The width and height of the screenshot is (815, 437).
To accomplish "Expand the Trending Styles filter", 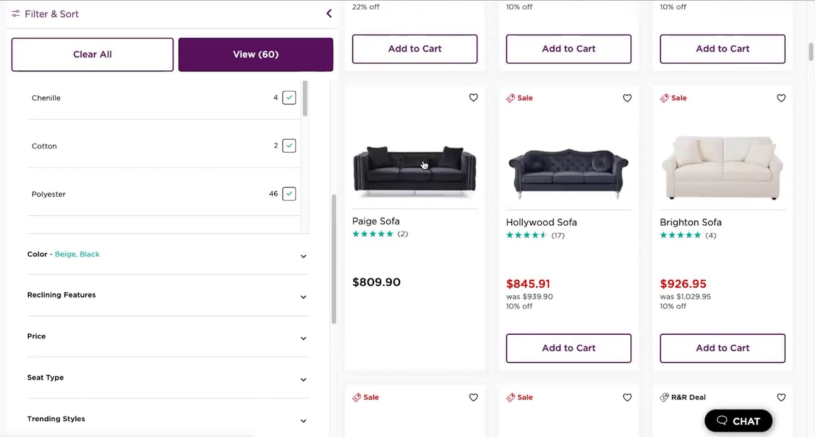I will (x=303, y=420).
